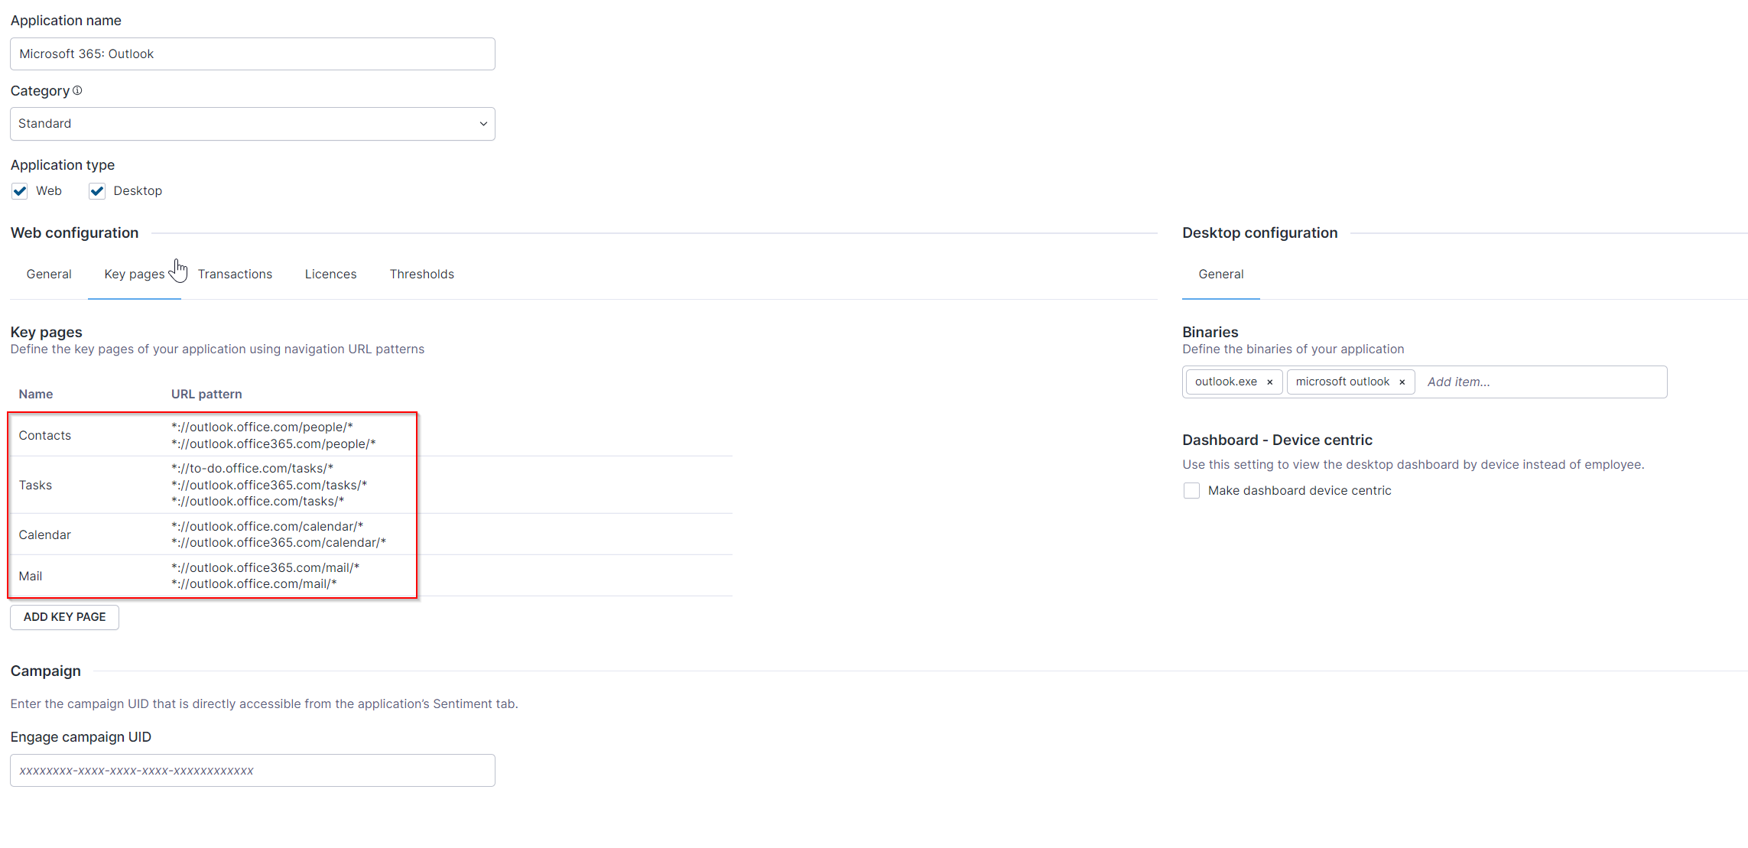Click the to-do.office.com/tasks URL pattern
The height and width of the screenshot is (848, 1748).
[x=252, y=468]
